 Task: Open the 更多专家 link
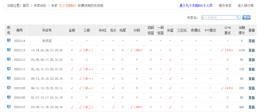point(225,6)
